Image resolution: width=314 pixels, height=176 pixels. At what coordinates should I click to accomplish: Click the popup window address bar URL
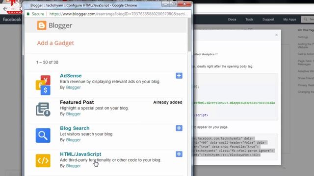point(118,14)
